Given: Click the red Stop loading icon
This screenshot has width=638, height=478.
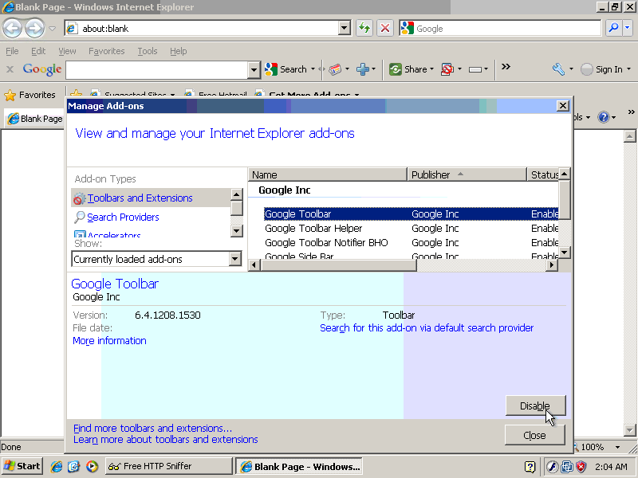Looking at the screenshot, I should [385, 28].
